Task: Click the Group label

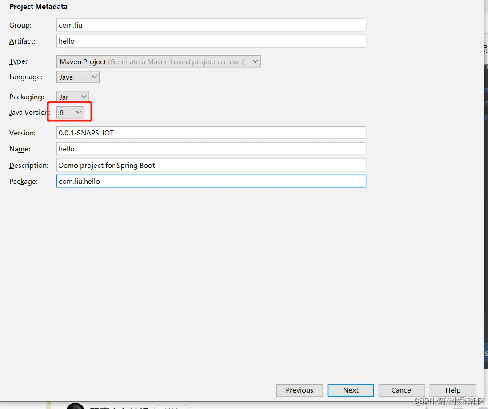Action: pos(20,25)
